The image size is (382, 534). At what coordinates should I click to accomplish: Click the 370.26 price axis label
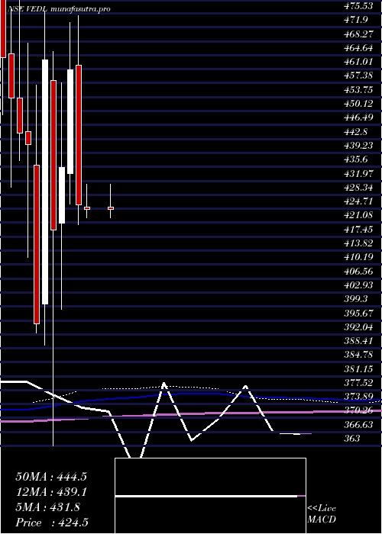click(359, 410)
